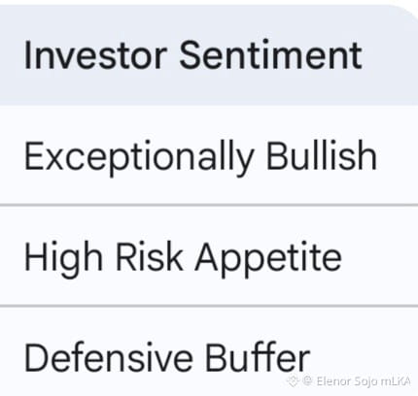Click the word High in the second row

coord(63,259)
